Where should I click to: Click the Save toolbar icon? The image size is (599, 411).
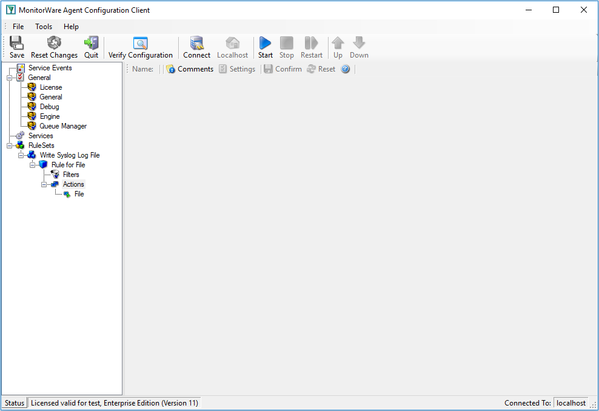(16, 43)
